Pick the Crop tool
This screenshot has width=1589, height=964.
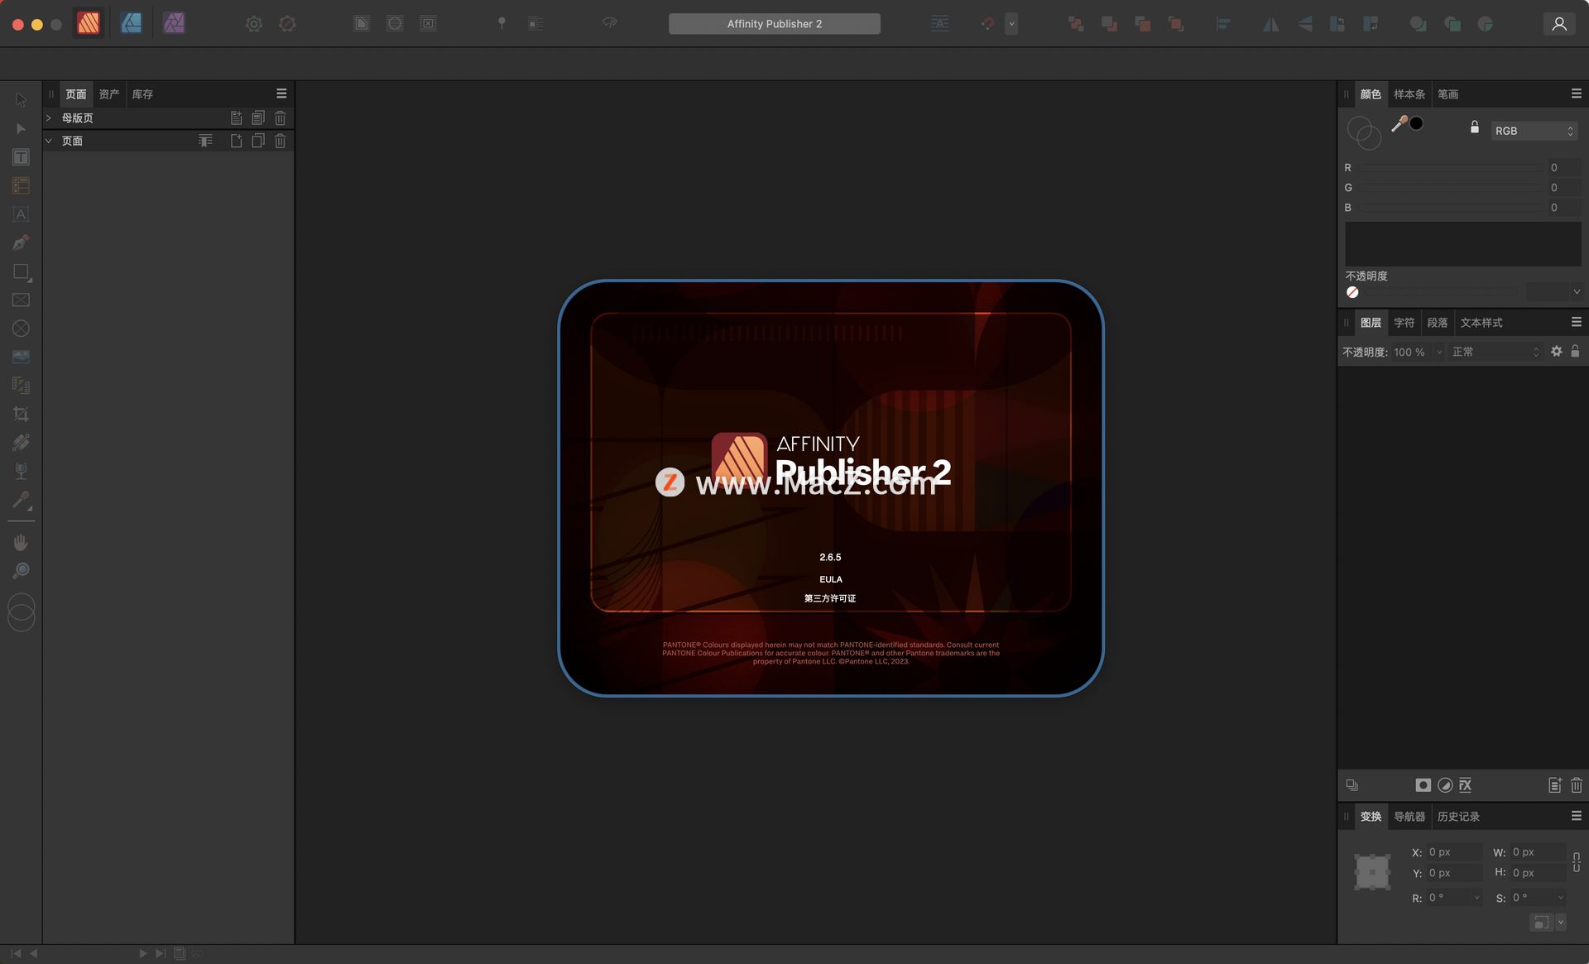[x=21, y=414]
